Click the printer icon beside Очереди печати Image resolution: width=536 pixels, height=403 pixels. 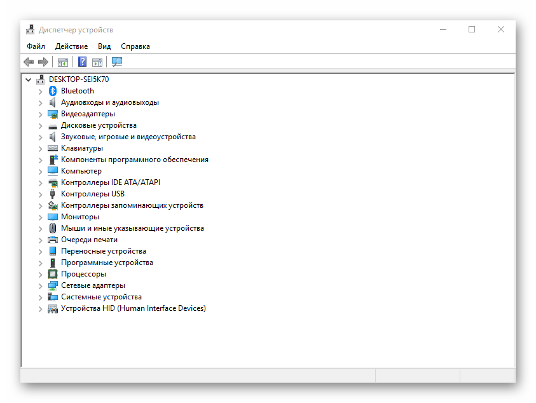click(53, 240)
